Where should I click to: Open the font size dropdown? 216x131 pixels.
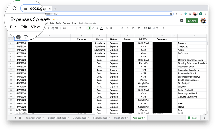pyautogui.click(x=81, y=28)
